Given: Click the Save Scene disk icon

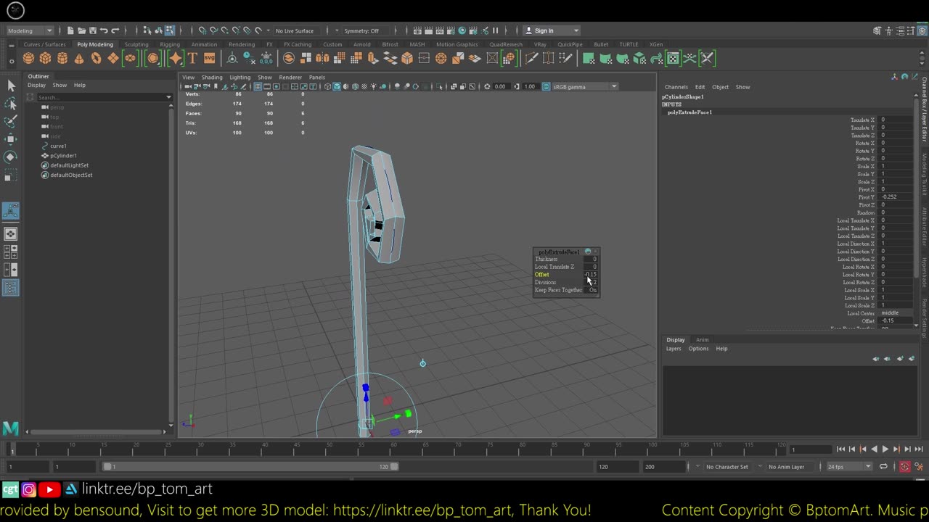Looking at the screenshot, I should pyautogui.click(x=92, y=30).
